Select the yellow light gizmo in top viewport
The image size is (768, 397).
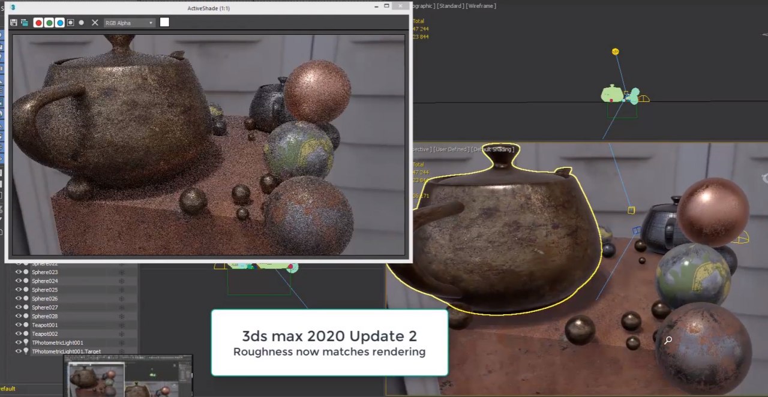(615, 52)
